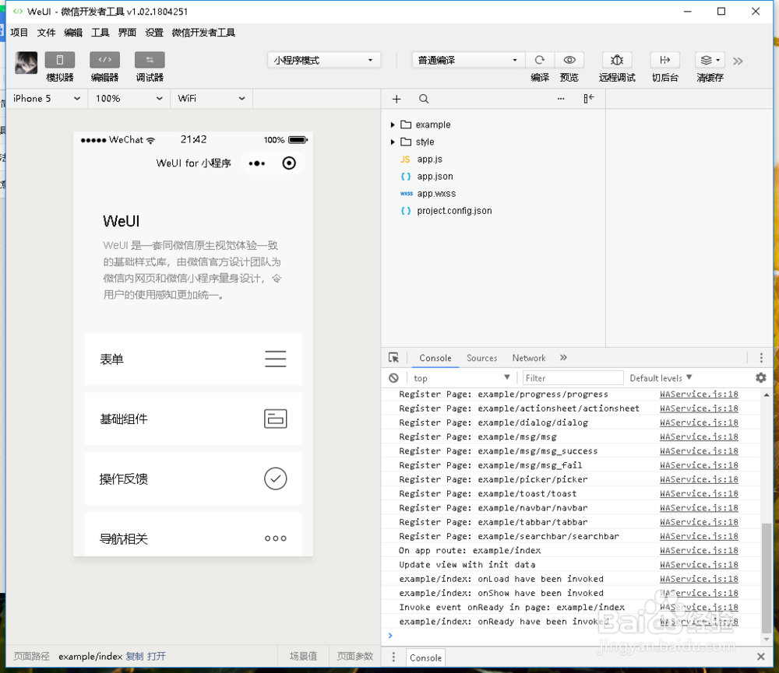Open the 项目 menu
The width and height of the screenshot is (779, 673).
point(19,33)
